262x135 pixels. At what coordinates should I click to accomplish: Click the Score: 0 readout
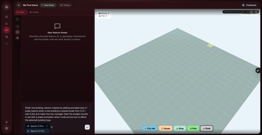104,13
